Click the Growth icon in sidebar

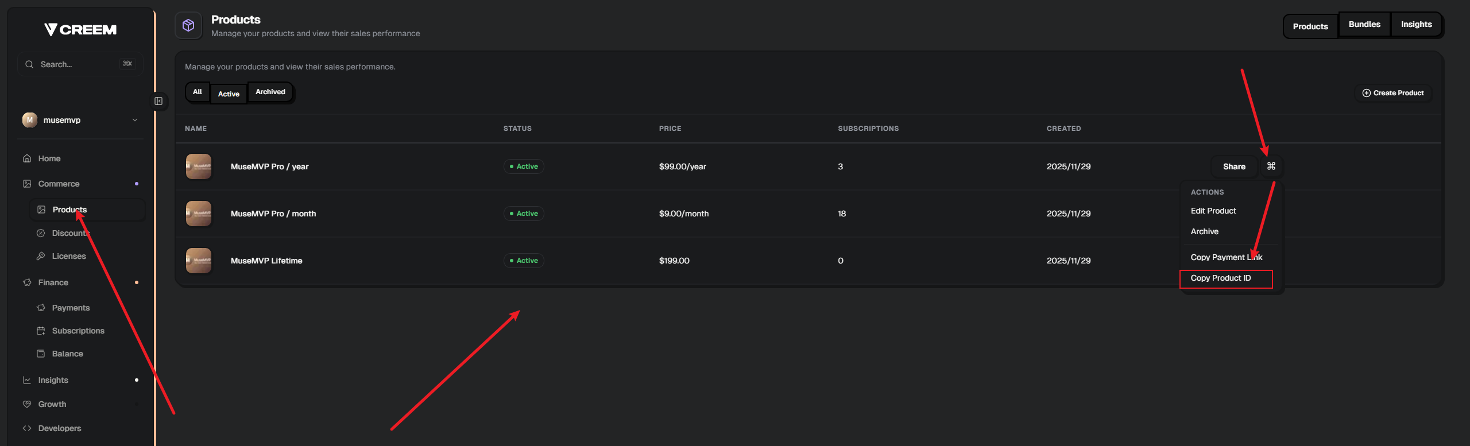[27, 404]
